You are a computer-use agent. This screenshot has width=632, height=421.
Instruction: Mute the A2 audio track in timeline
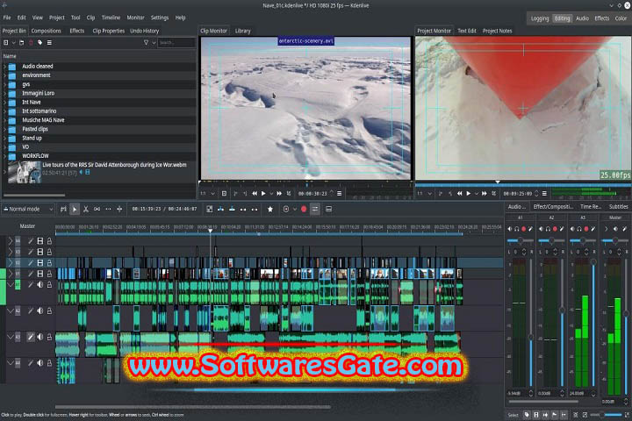[39, 311]
